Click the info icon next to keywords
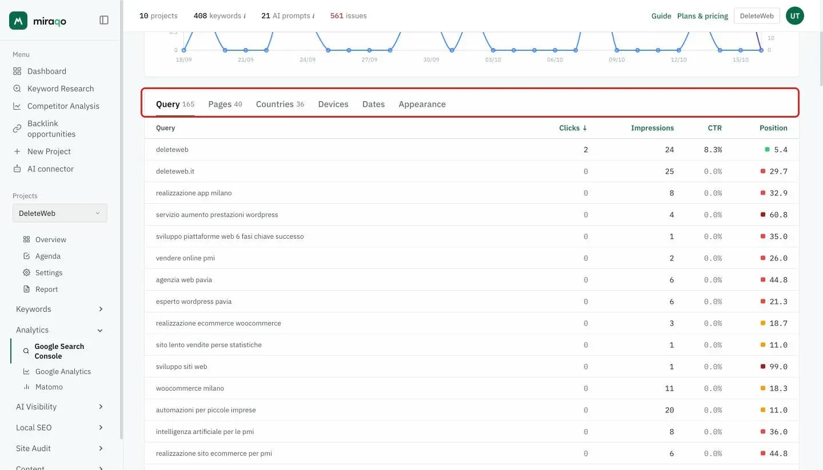The width and height of the screenshot is (823, 470). (x=245, y=16)
